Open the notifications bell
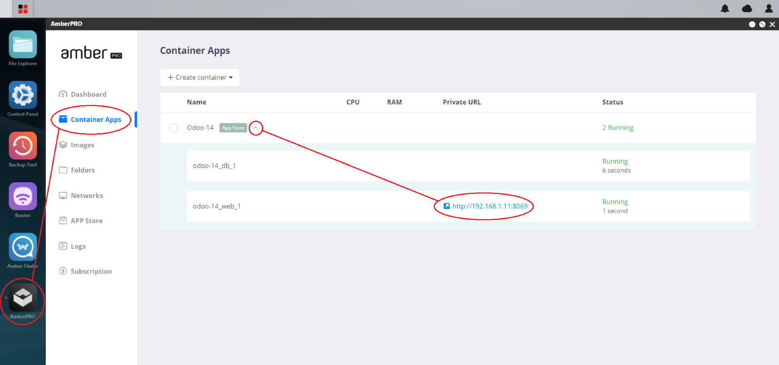Image resolution: width=779 pixels, height=365 pixels. [x=725, y=8]
